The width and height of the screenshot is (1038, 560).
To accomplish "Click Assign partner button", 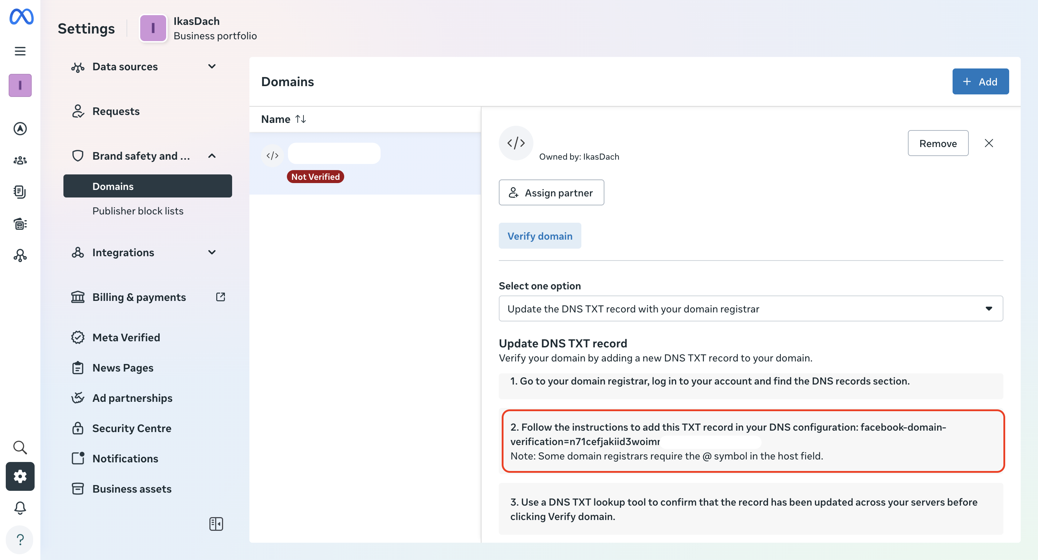I will click(x=551, y=192).
